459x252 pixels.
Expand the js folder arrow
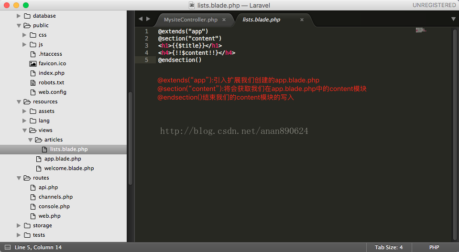[24, 44]
